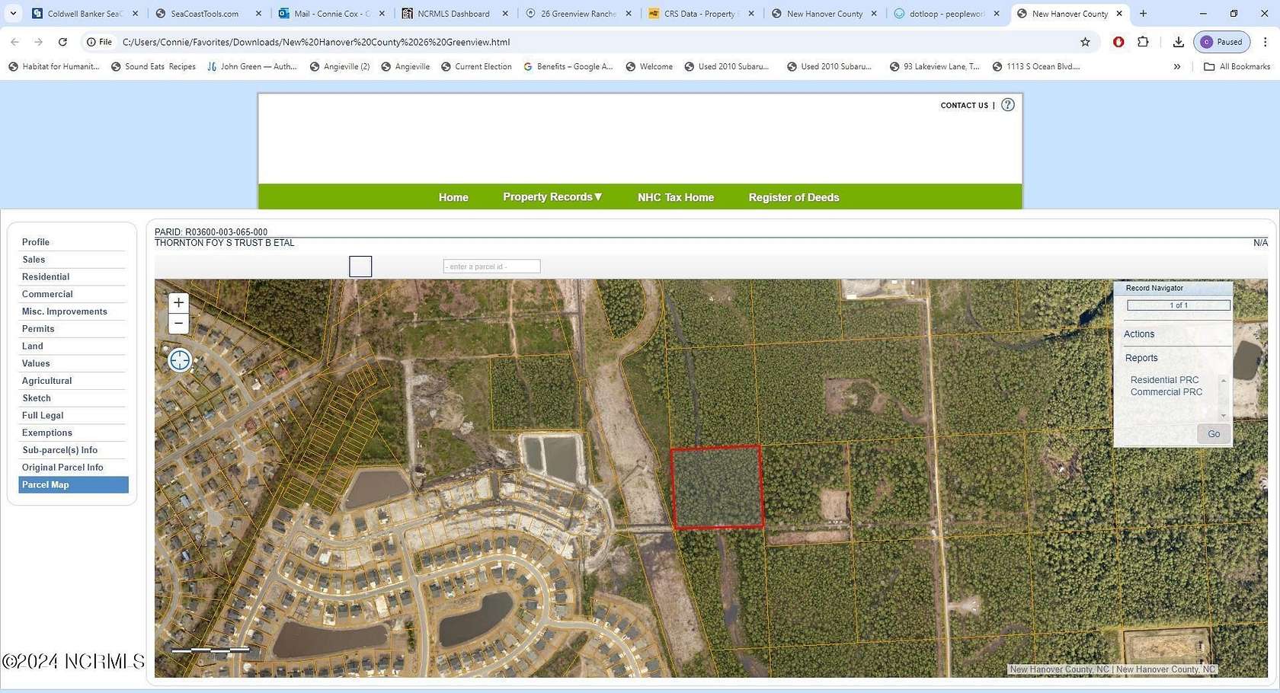Reload the current page
The width and height of the screenshot is (1280, 693).
click(x=62, y=42)
